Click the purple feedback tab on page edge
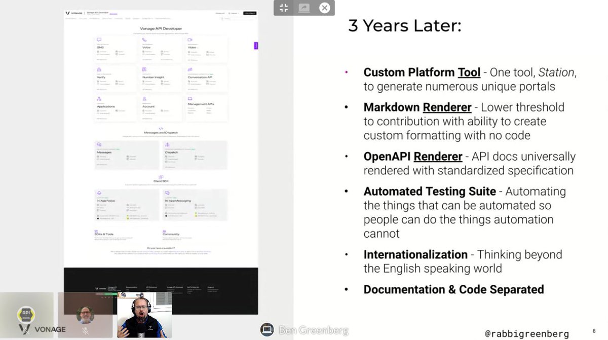608x340 pixels. 256,45
